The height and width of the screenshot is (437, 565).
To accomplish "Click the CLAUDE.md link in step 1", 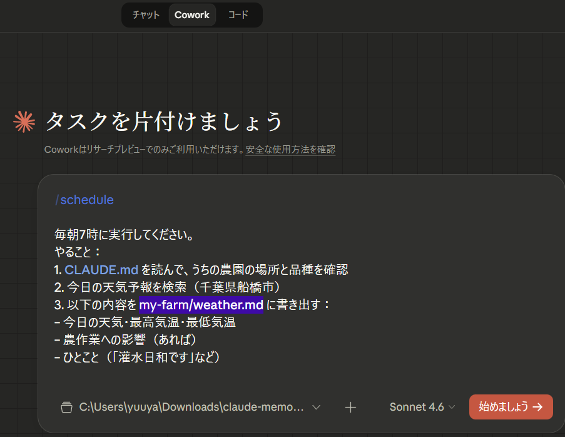I will 101,270.
